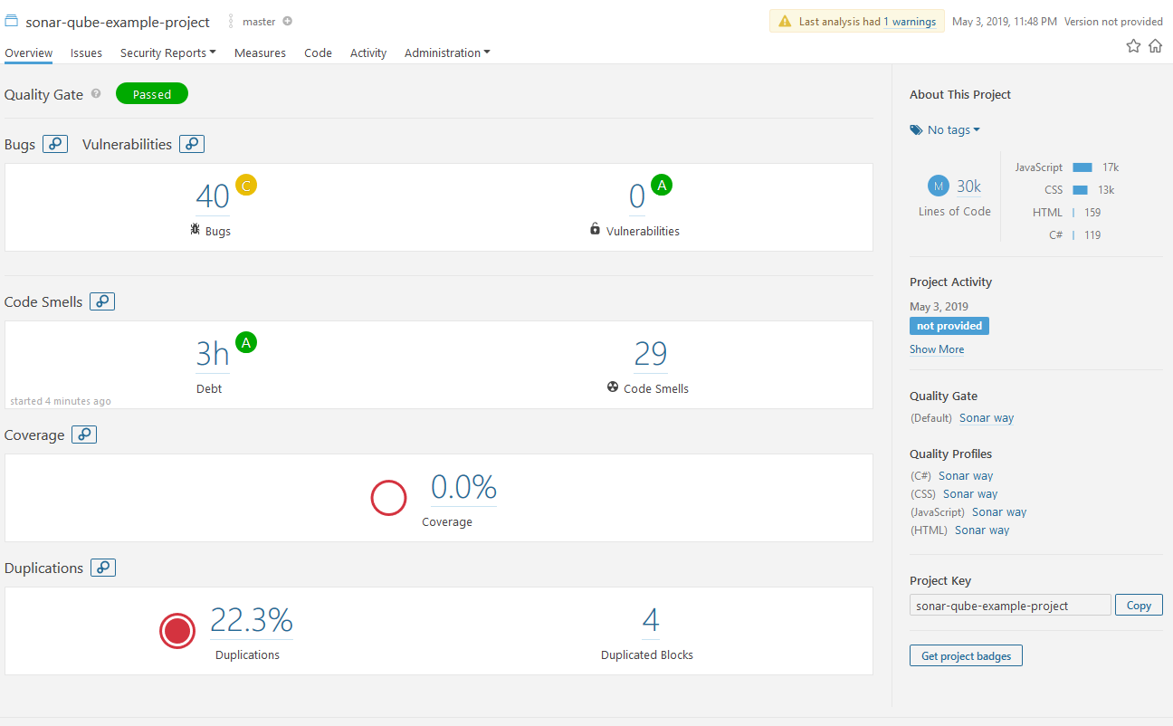The height and width of the screenshot is (726, 1173).
Task: Open the HTML Sonar way profile link
Action: pos(982,530)
